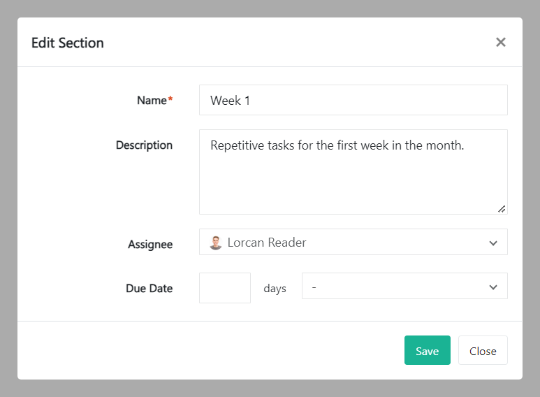This screenshot has width=540, height=397.
Task: Open the Assignee dropdown showing Lorcan Reader
Action: [x=353, y=243]
